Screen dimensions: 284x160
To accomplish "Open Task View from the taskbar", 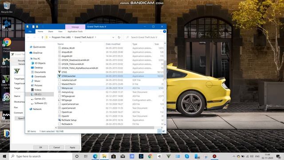I will pos(86,156).
